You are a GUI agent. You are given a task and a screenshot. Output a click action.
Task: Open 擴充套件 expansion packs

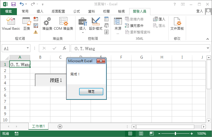point(134,25)
